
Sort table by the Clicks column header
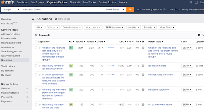pos(101,42)
